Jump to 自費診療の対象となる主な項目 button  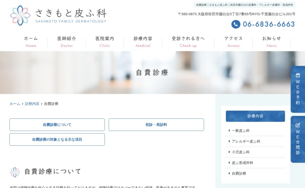coord(57,139)
